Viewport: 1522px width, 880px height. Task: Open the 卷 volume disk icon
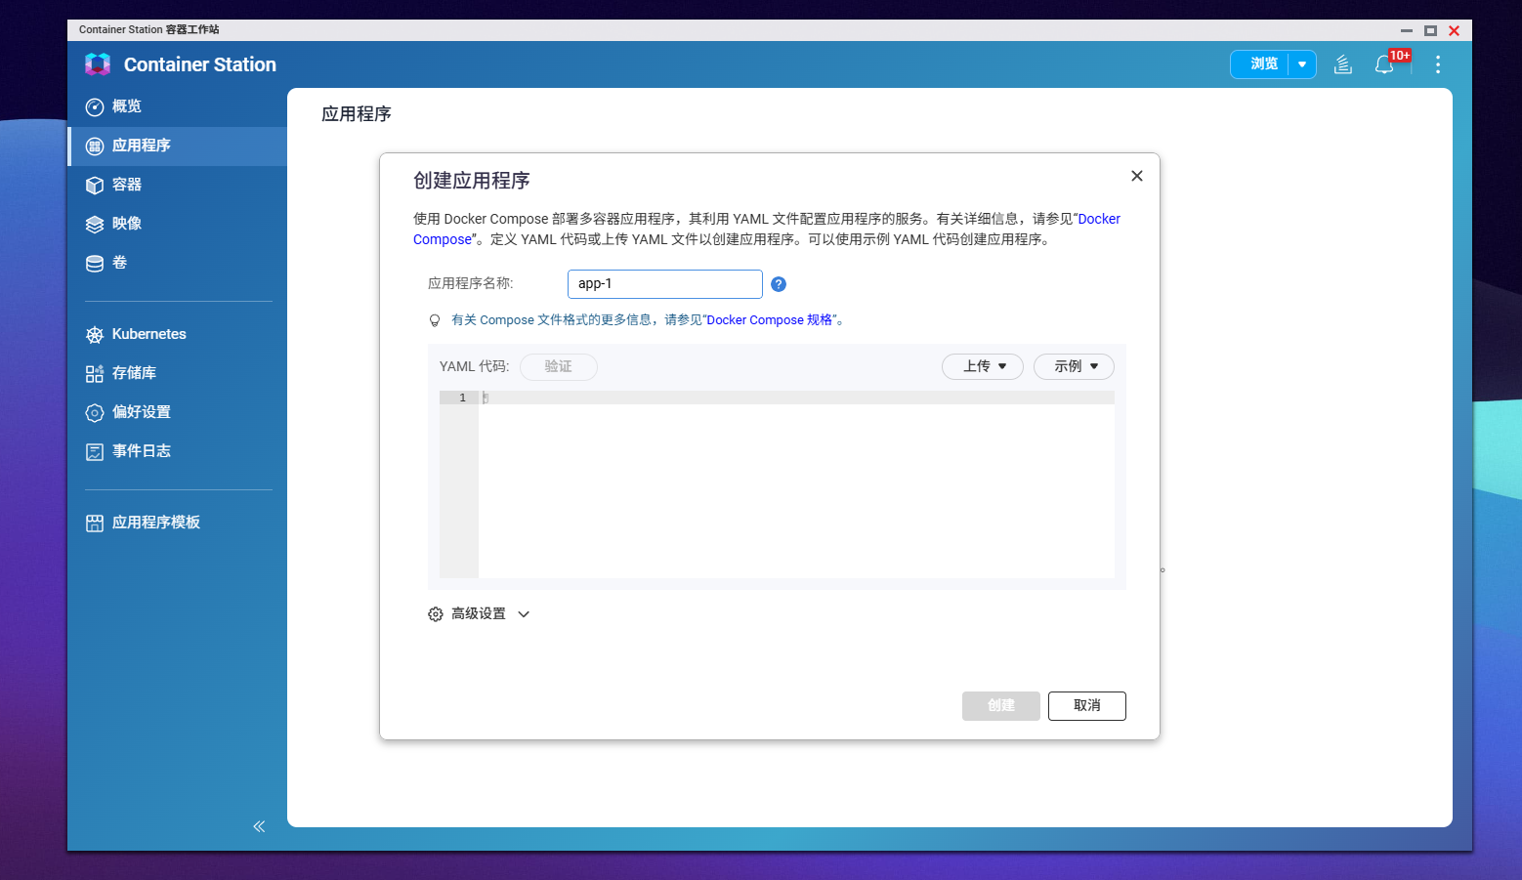coord(95,263)
